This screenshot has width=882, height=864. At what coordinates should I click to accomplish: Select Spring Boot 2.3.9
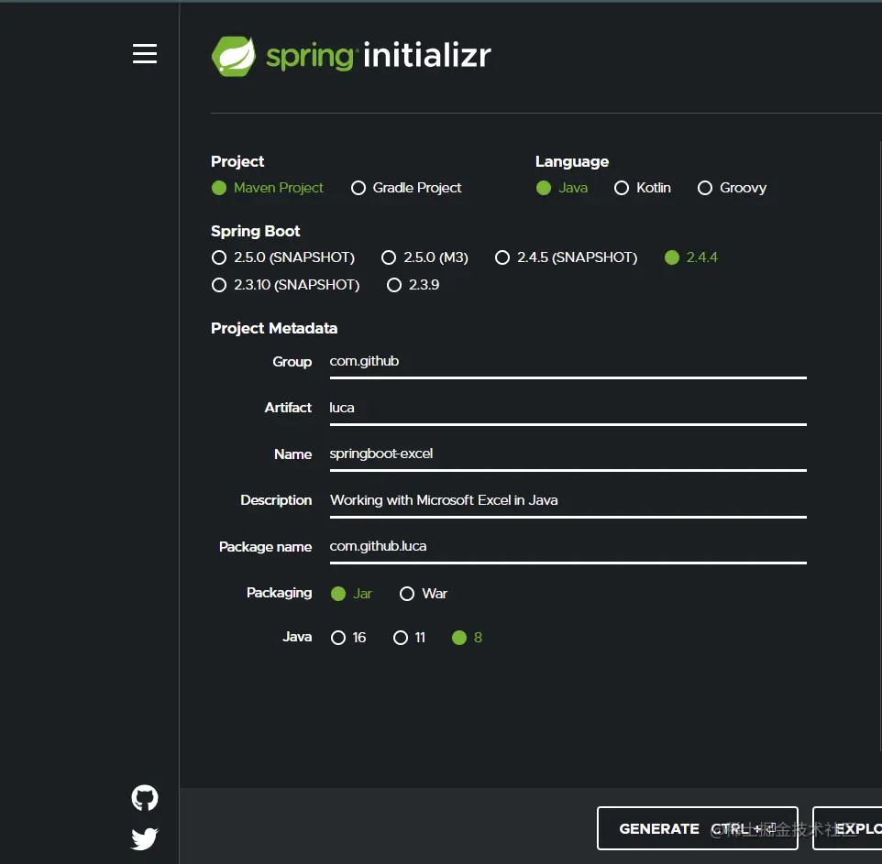[413, 285]
